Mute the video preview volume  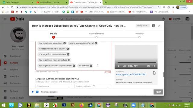coord(124,66)
